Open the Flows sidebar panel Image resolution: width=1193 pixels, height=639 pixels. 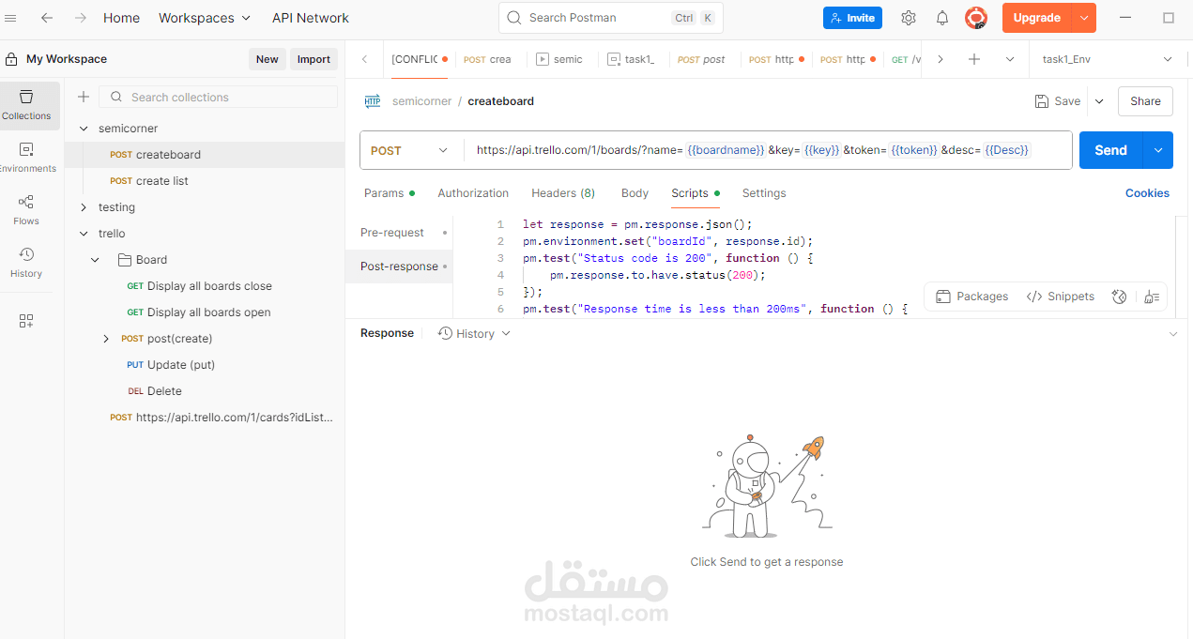pos(26,209)
